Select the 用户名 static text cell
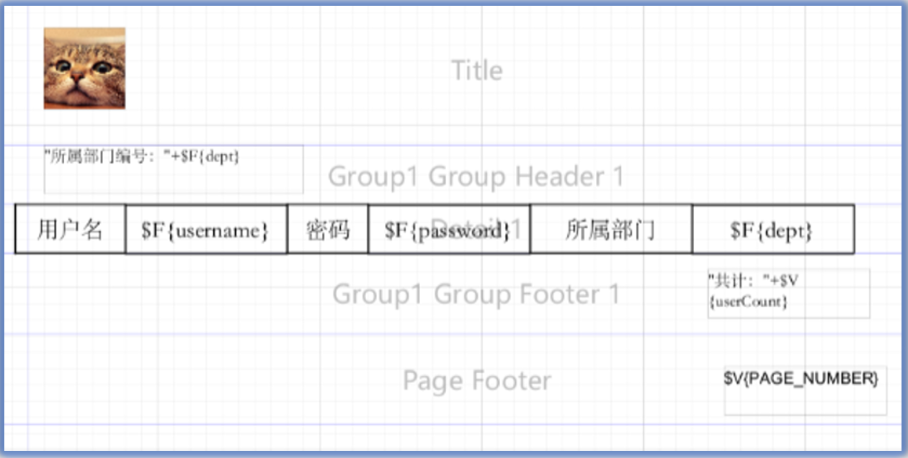 70,230
